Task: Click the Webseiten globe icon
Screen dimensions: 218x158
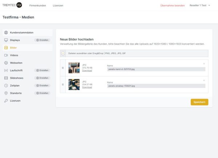Action: [6, 63]
